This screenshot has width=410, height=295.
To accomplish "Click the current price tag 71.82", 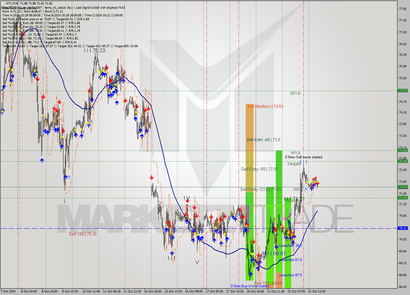I will (403, 187).
